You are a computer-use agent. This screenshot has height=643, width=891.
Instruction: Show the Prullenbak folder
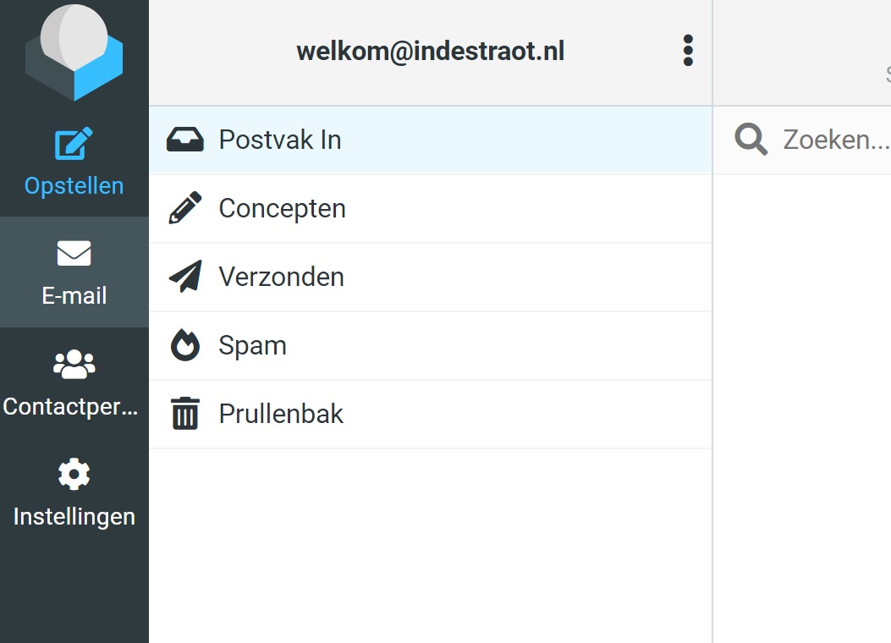point(281,414)
